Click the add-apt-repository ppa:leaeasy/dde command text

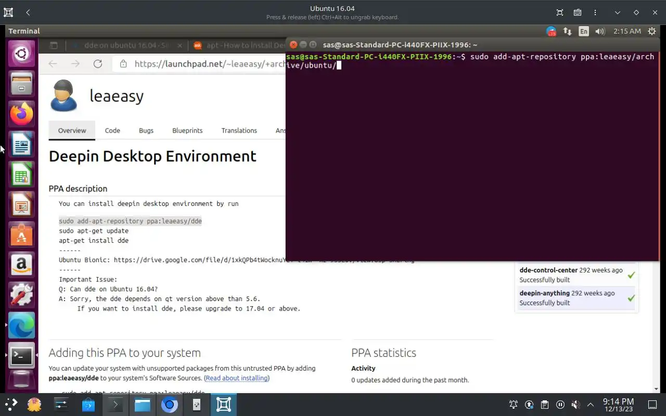tap(130, 221)
